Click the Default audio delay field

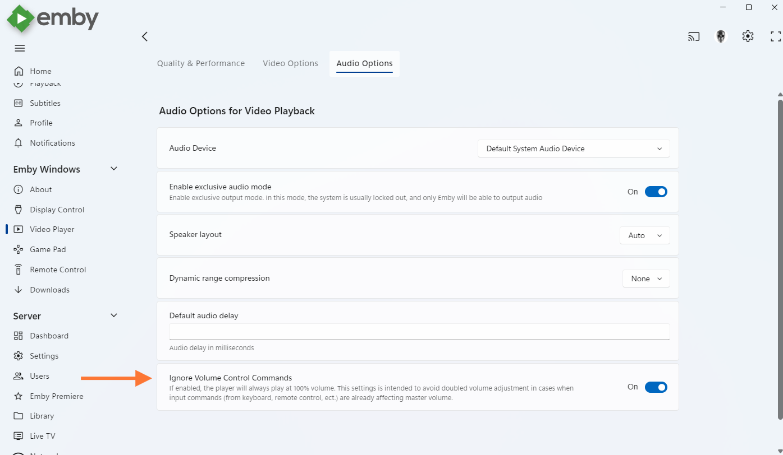click(x=419, y=331)
